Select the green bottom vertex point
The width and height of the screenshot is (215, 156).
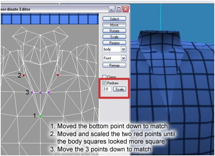(x=41, y=116)
